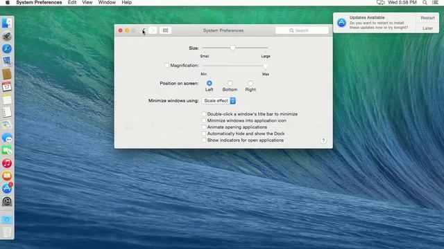The image size is (444, 249).
Task: Open FaceTime green icon in Dock
Action: click(x=7, y=151)
